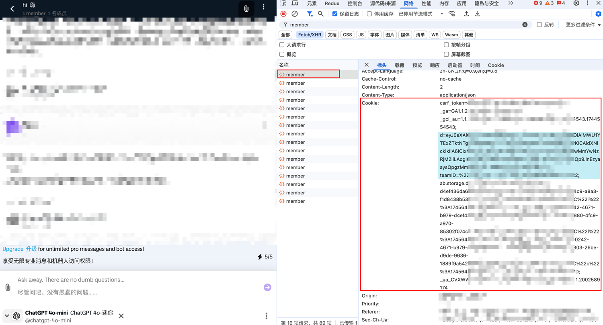Click the message text input field
The width and height of the screenshot is (603, 325).
(137, 286)
